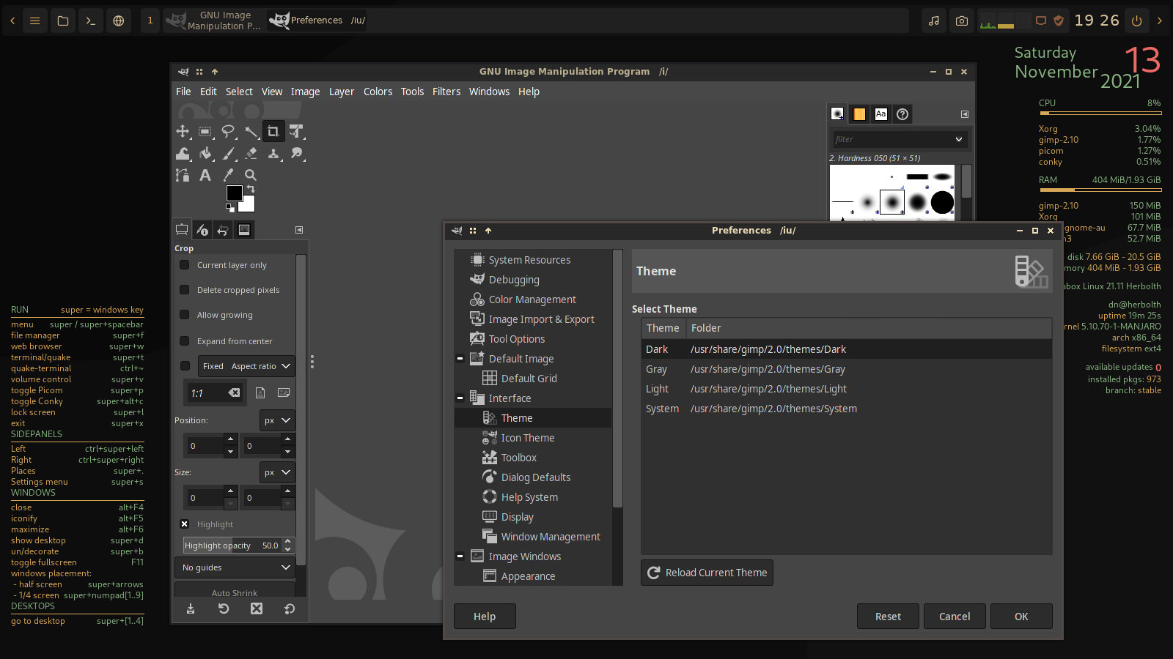Select the Move tool in toolbox

[x=183, y=132]
